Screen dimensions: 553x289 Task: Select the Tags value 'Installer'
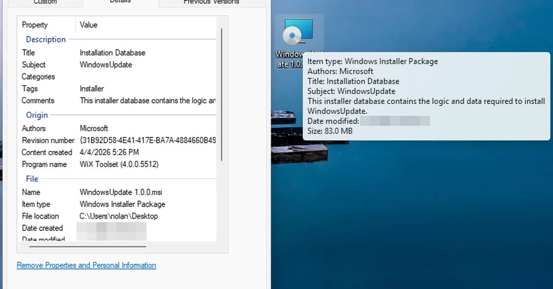tap(92, 88)
